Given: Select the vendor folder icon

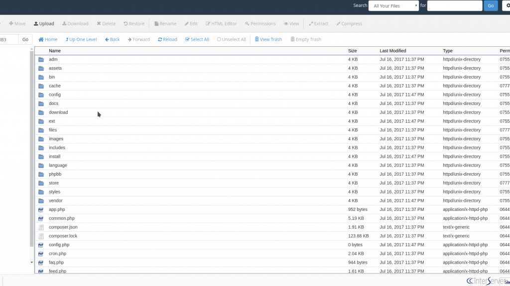Looking at the screenshot, I should [41, 200].
